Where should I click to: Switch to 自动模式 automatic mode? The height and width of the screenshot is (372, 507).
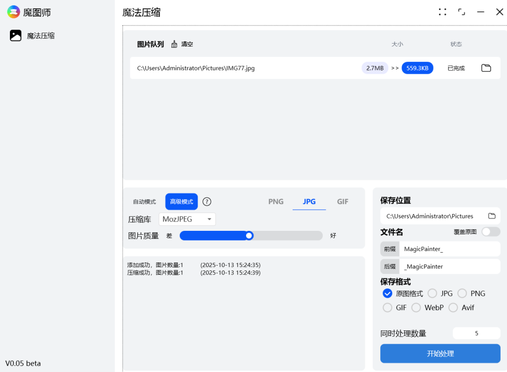144,202
